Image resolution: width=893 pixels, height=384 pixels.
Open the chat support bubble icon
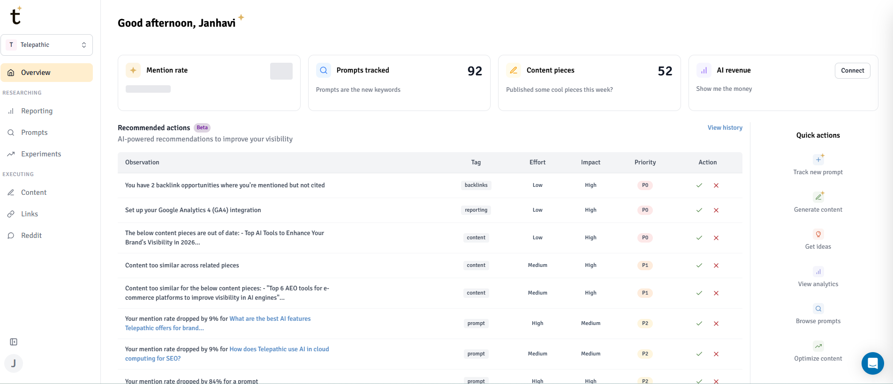coord(872,363)
